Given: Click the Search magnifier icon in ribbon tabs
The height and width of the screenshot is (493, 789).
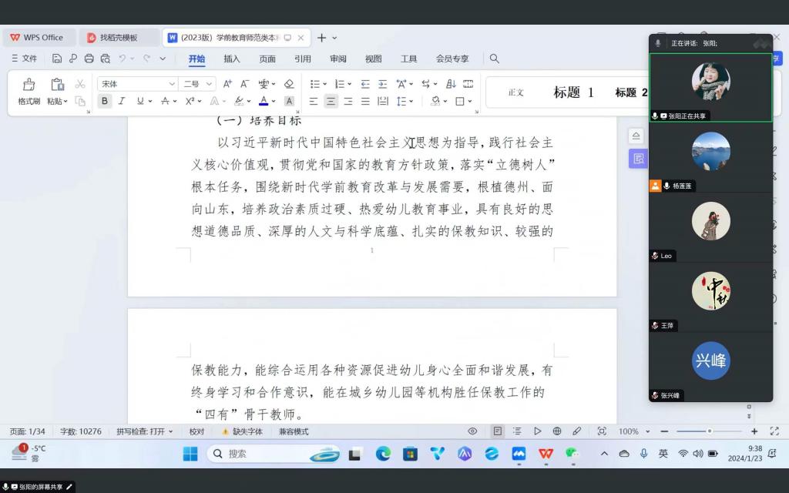Looking at the screenshot, I should (x=495, y=59).
